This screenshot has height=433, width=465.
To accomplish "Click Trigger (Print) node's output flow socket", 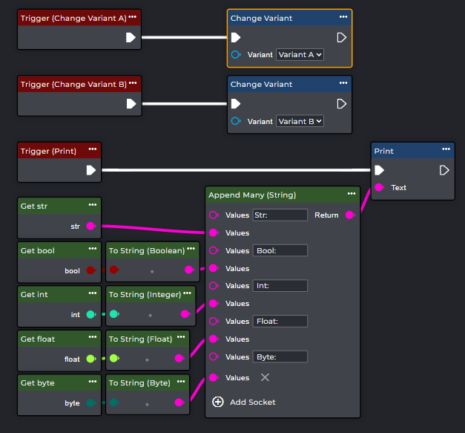I will coord(91,170).
